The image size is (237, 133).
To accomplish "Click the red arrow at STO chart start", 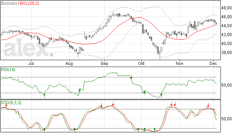I will coord(6,104).
